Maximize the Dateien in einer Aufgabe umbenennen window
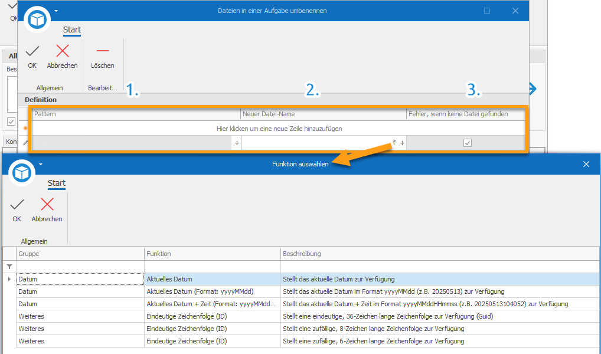This screenshot has height=354, width=601. [487, 11]
